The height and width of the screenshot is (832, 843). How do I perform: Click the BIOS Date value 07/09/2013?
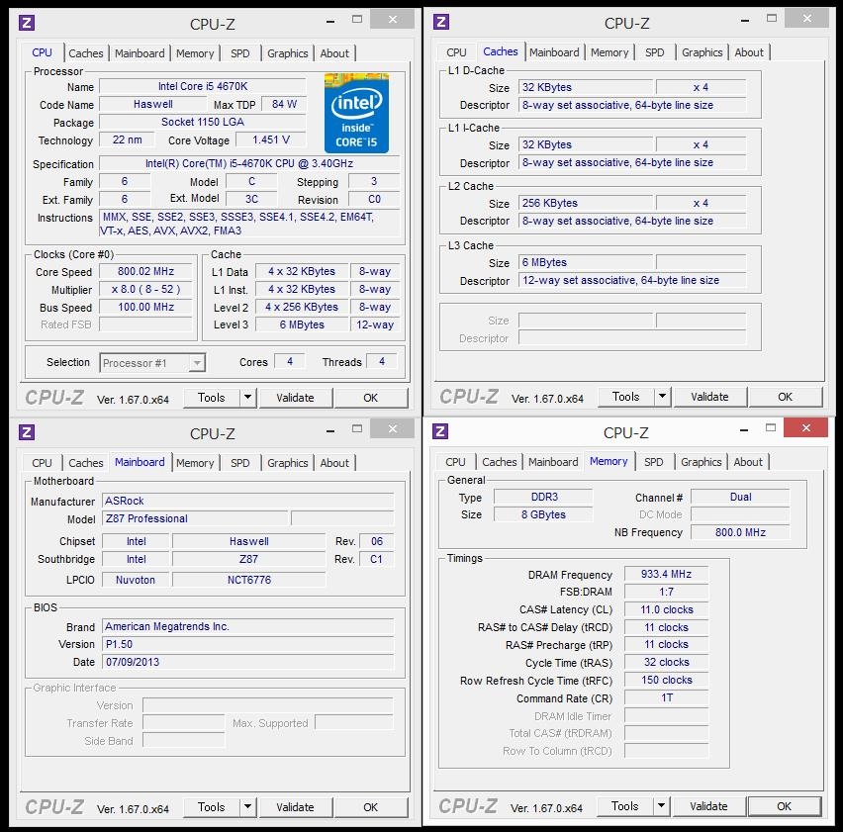(x=247, y=662)
